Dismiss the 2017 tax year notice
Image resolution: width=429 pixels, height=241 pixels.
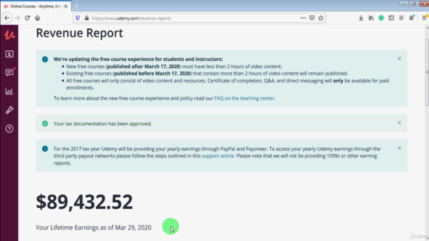tap(400, 148)
